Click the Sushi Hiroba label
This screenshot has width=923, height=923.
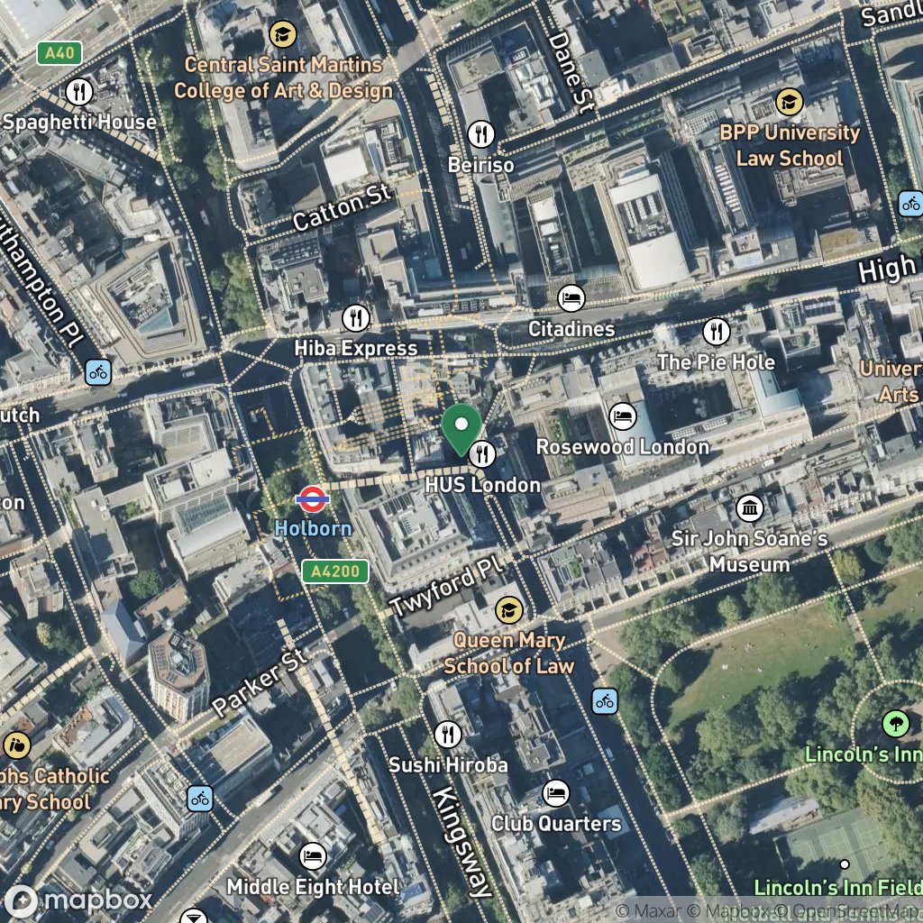tap(448, 764)
